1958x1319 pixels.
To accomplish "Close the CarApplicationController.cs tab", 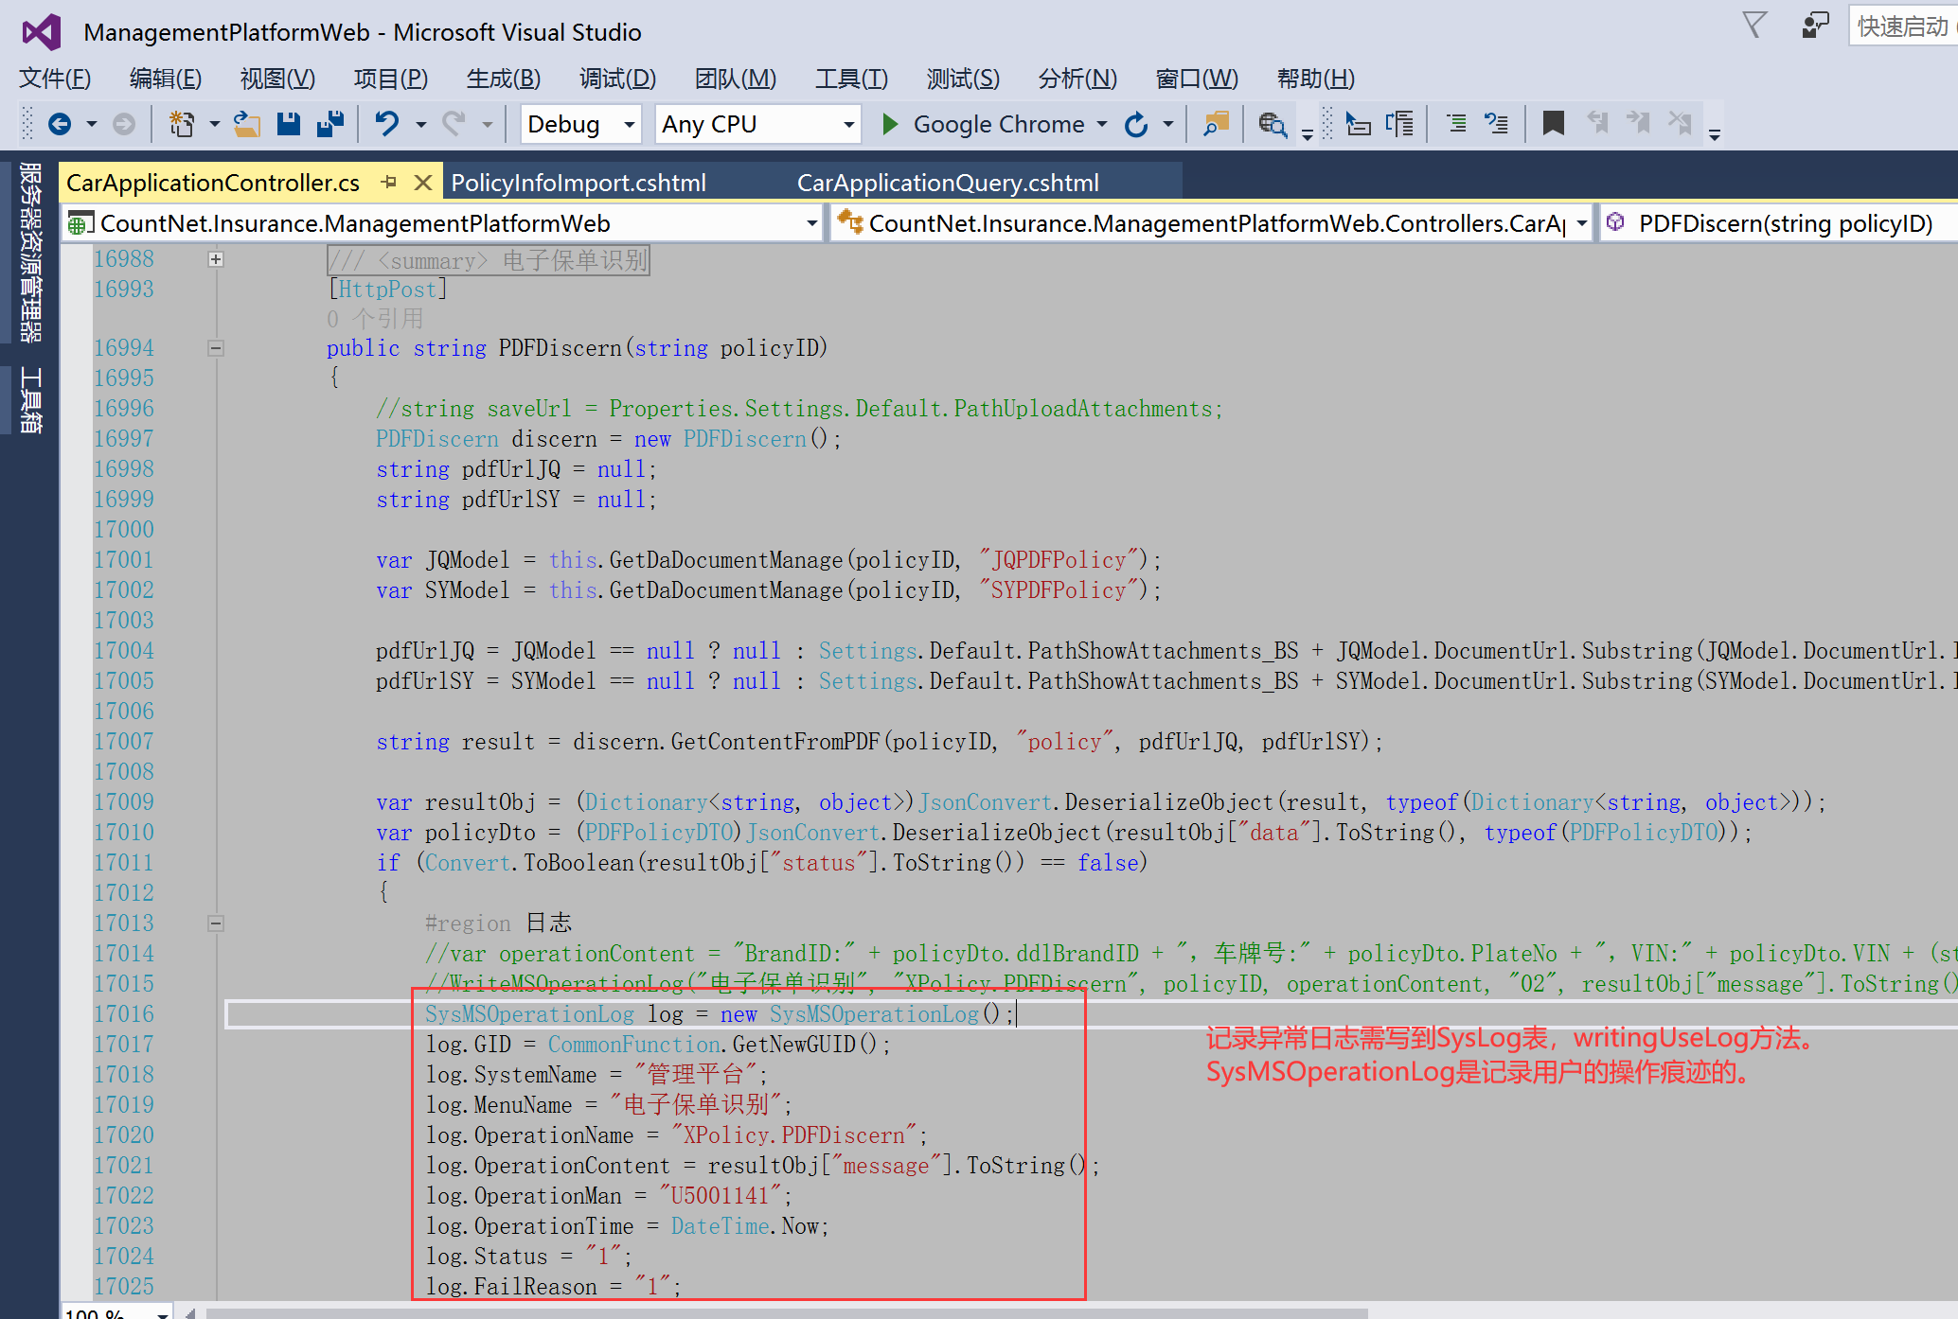I will (x=423, y=182).
